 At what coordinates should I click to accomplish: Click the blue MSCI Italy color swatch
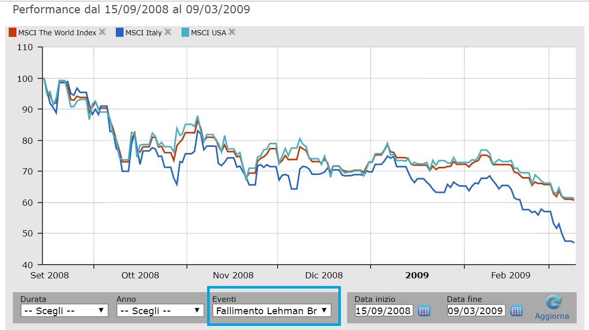(119, 32)
